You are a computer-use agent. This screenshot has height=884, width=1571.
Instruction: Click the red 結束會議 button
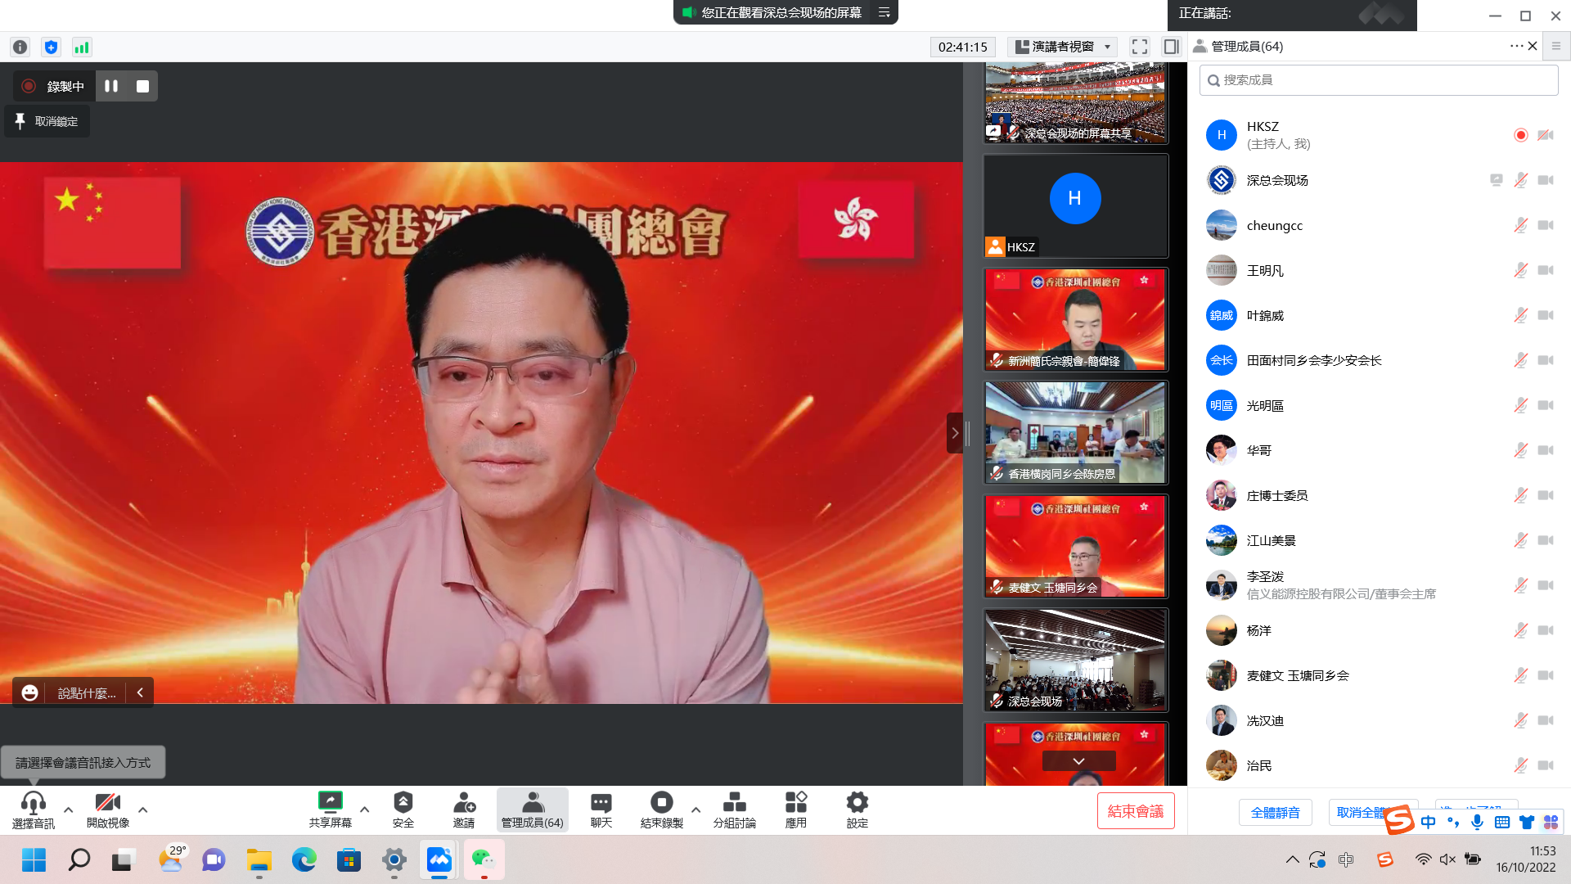tap(1135, 811)
